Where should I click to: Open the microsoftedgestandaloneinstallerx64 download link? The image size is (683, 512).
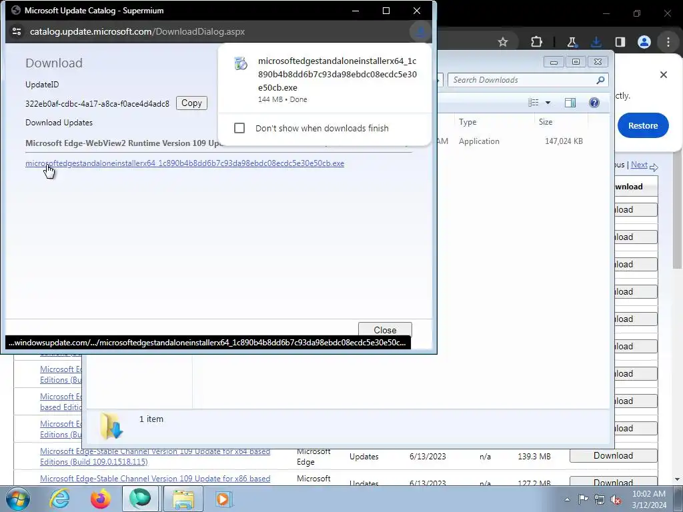tap(185, 163)
